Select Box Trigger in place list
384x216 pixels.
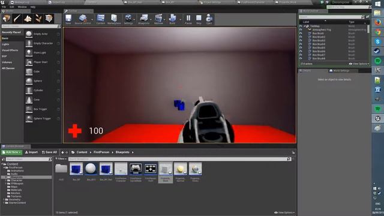[x=43, y=109]
